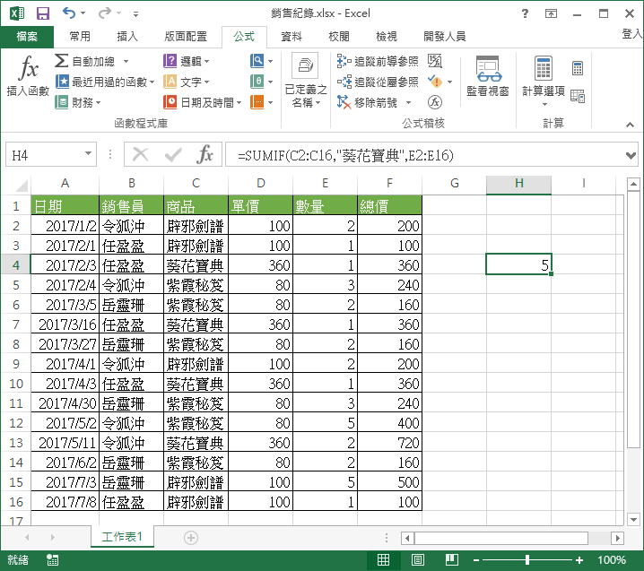Open Calculation Options (計算選項)
Image resolution: width=644 pixels, height=571 pixels.
click(x=543, y=81)
